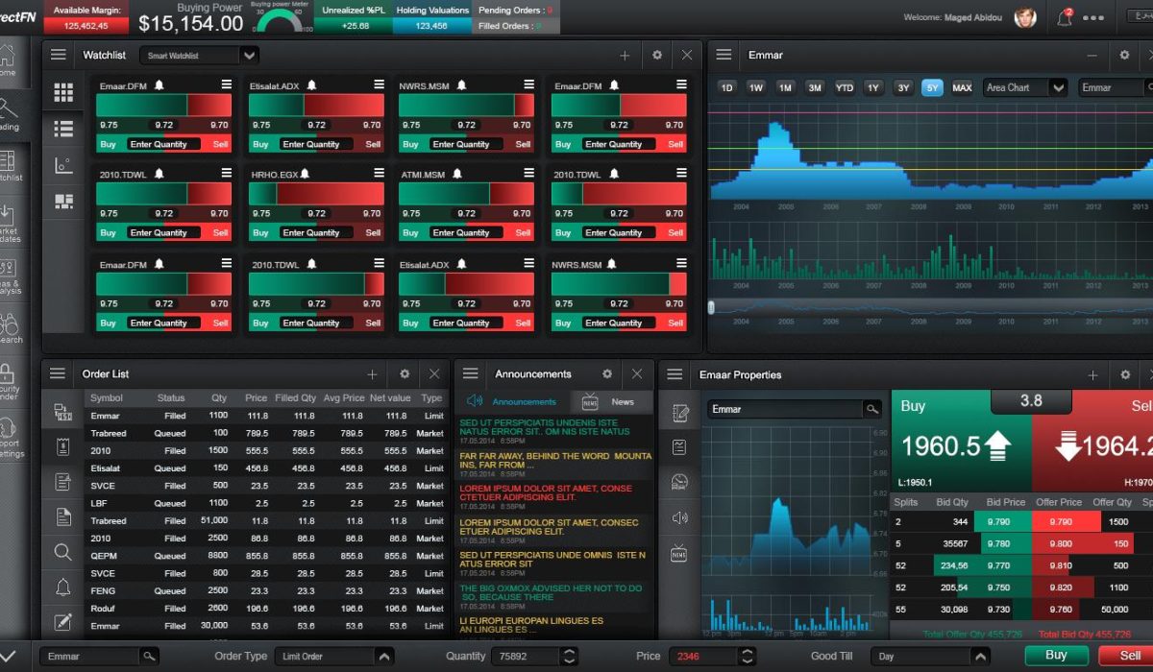Click search icon in Emaar Properties symbol field
1153x672 pixels.
click(x=871, y=409)
